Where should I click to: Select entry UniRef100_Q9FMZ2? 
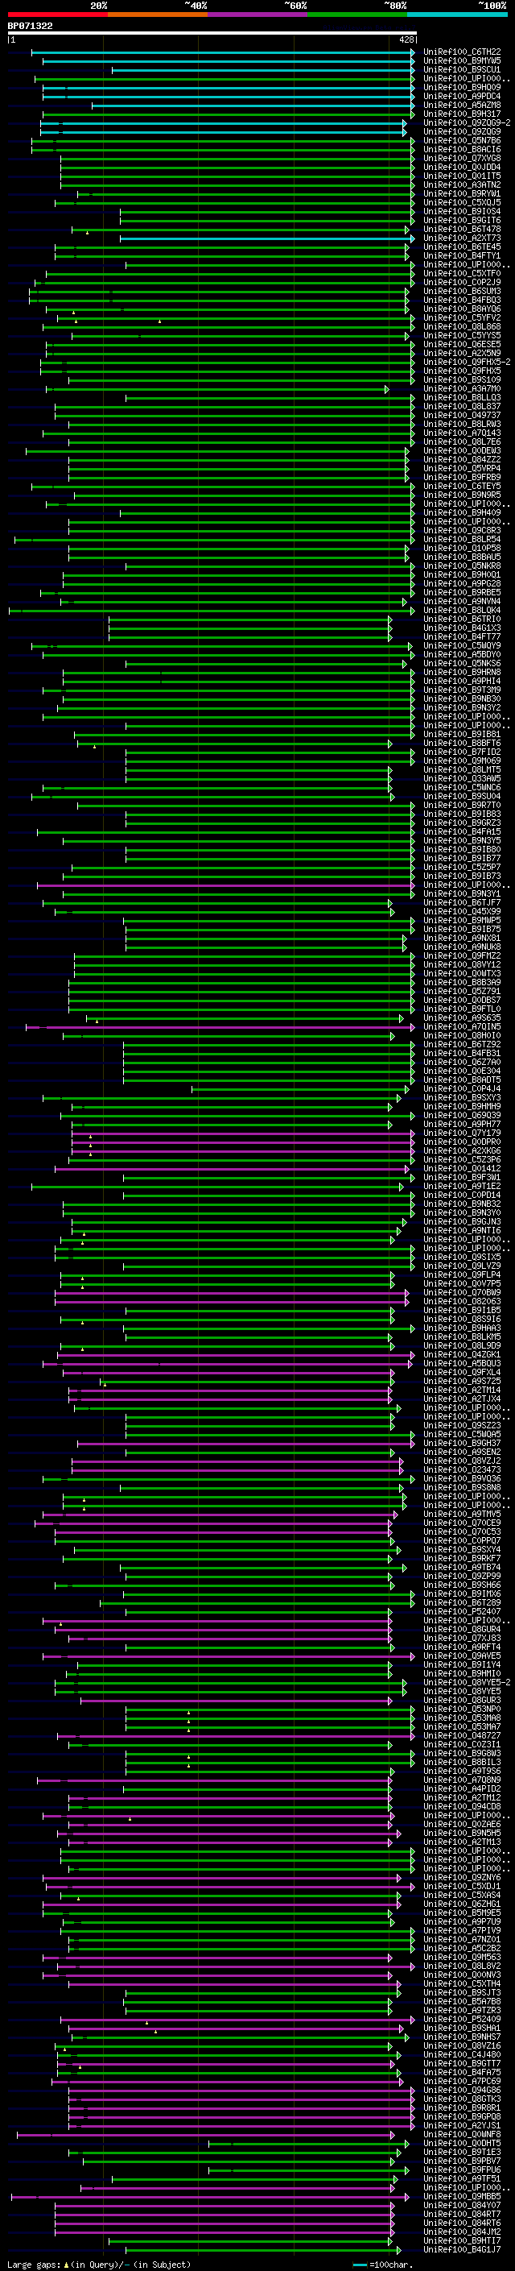point(461,955)
